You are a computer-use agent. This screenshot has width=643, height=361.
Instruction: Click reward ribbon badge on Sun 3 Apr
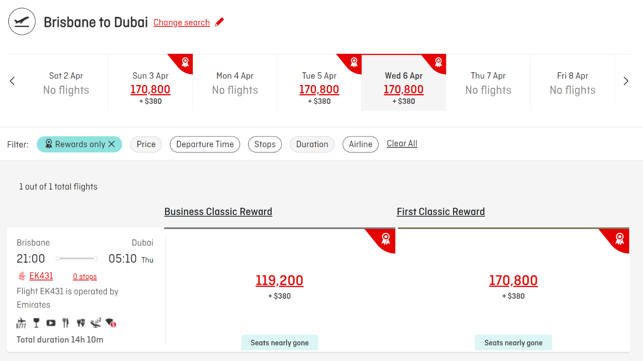click(x=185, y=62)
